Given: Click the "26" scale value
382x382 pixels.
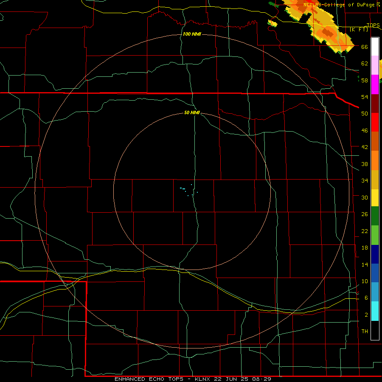Looking at the screenshot, I should [365, 214].
